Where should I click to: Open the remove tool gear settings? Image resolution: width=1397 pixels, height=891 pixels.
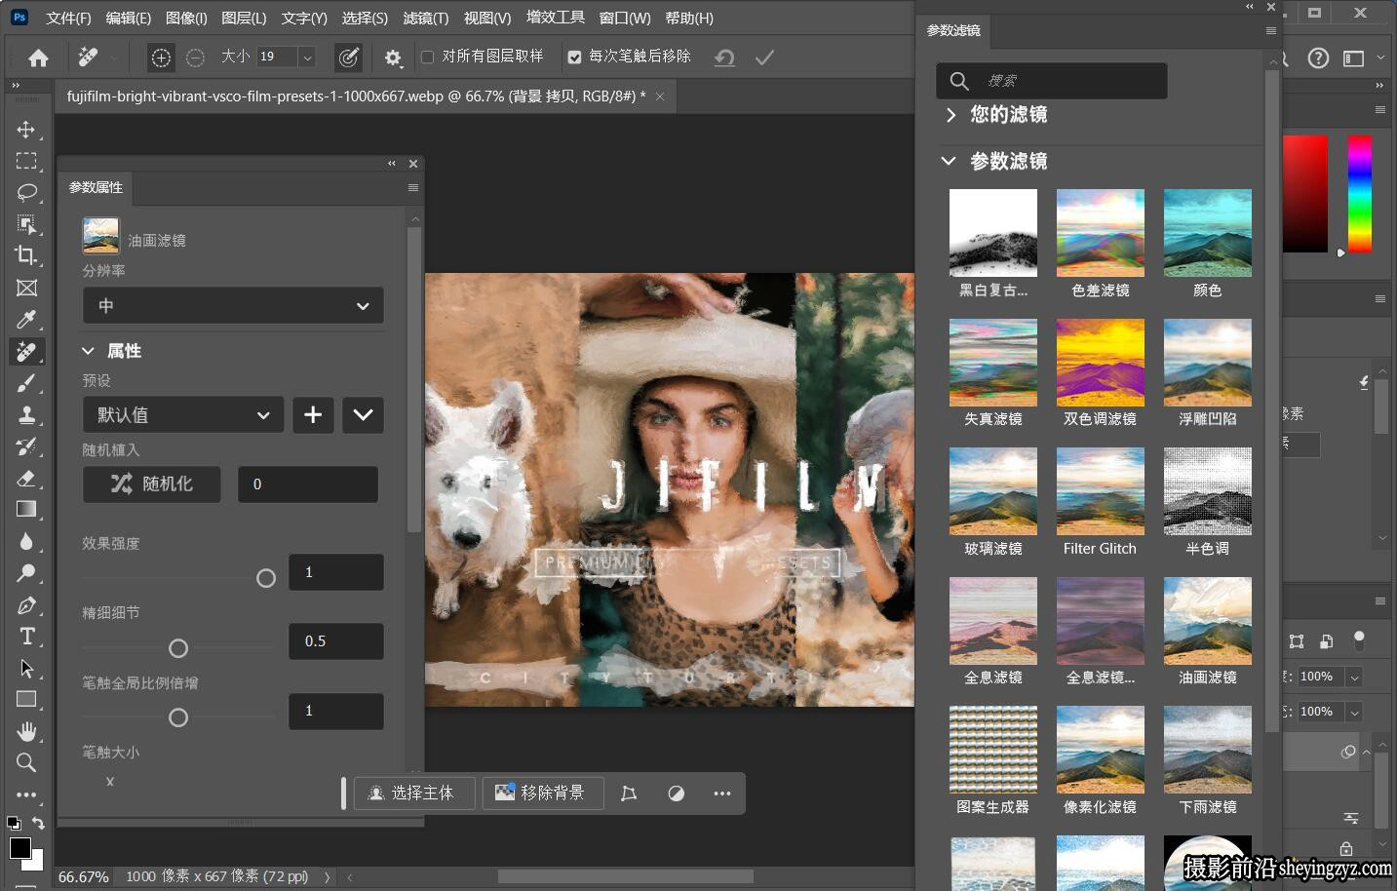[x=393, y=58]
